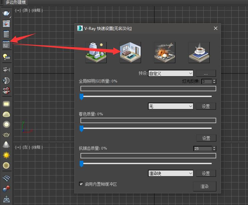Open the GI engine dropdown showing 无
248x205 pixels.
(171, 106)
